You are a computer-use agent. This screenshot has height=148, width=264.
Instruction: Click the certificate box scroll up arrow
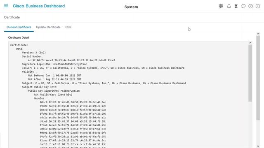coord(250,43)
